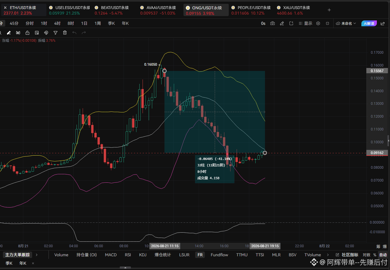390x270 pixels.
Task: Switch to PEOPLE/USDT永续 tab
Action: pos(251,10)
